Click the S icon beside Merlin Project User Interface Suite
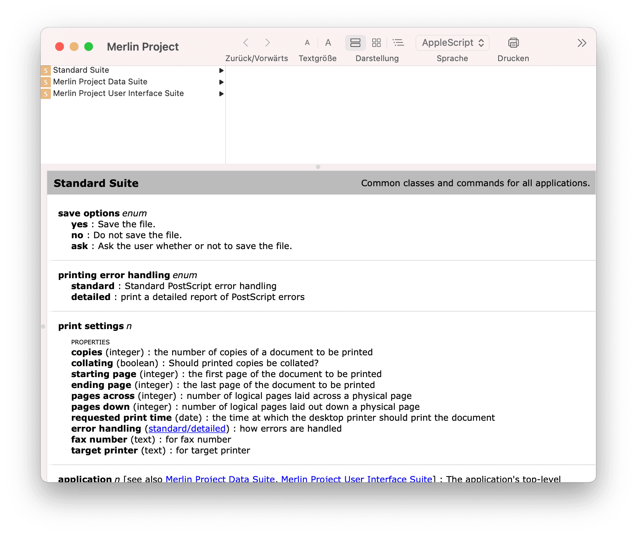637x536 pixels. tap(46, 93)
